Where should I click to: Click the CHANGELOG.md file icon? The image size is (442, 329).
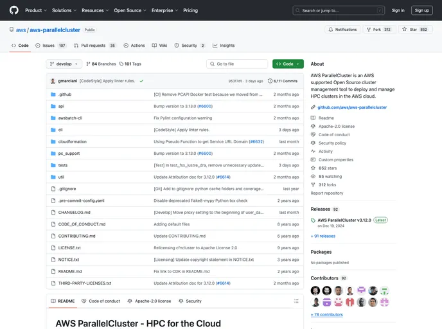(x=53, y=213)
